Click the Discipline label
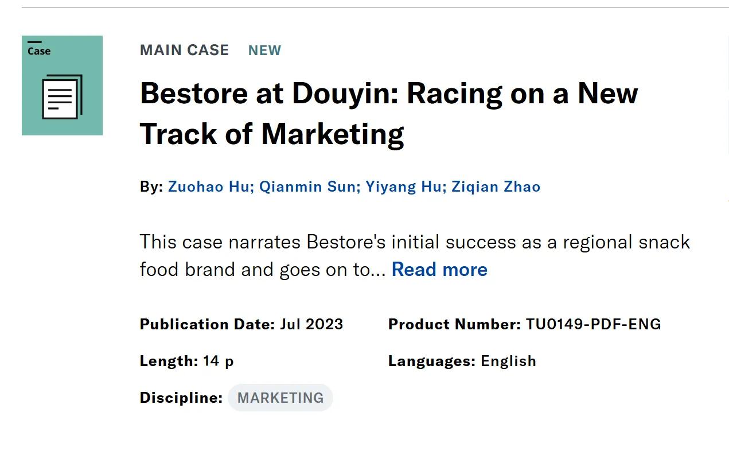Viewport: 729px width, 455px height. [x=181, y=398]
